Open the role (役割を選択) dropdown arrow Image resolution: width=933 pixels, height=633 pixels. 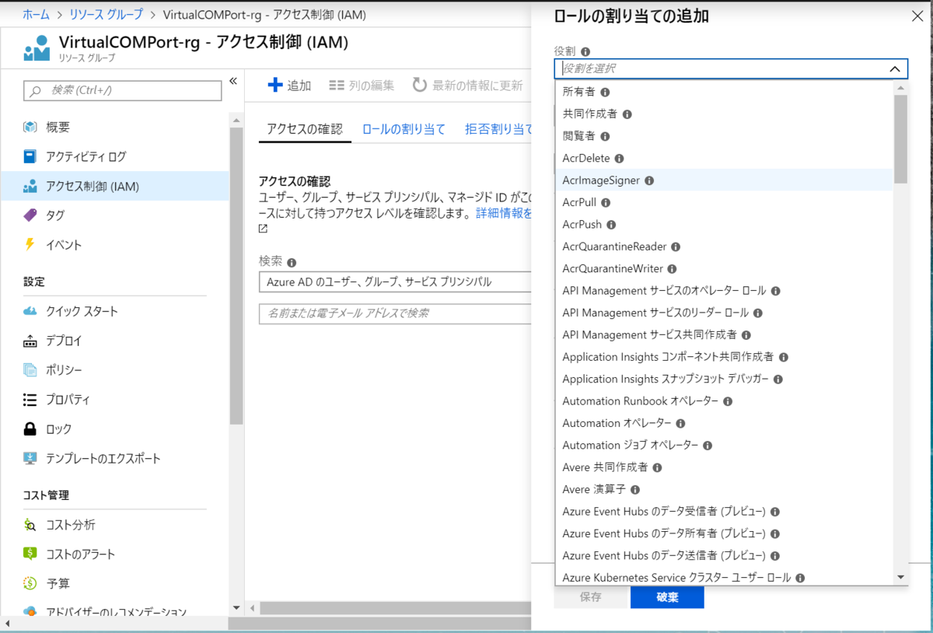[x=895, y=69]
